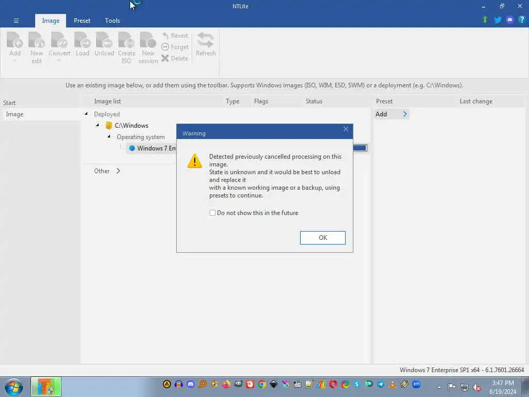The image size is (529, 397).
Task: Collapse the Deployed tree group
Action: click(x=86, y=114)
